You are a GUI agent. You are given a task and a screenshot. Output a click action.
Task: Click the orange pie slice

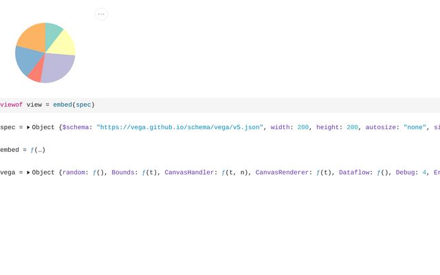click(x=32, y=37)
